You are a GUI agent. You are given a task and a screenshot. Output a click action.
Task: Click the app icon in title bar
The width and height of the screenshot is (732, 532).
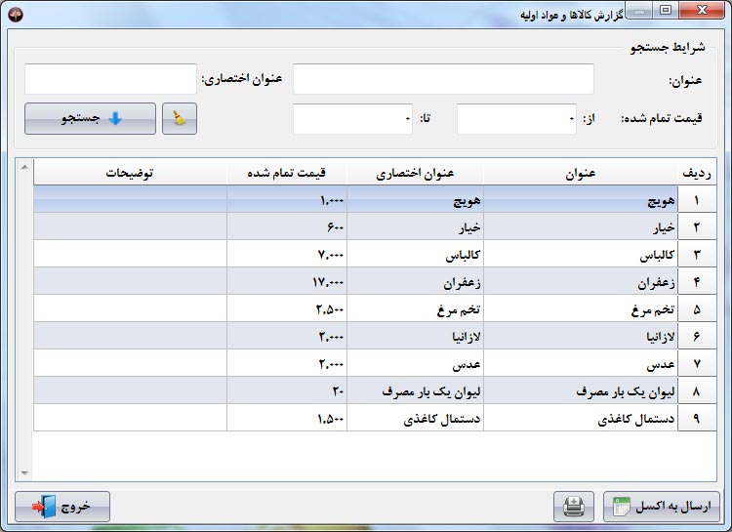pyautogui.click(x=16, y=15)
